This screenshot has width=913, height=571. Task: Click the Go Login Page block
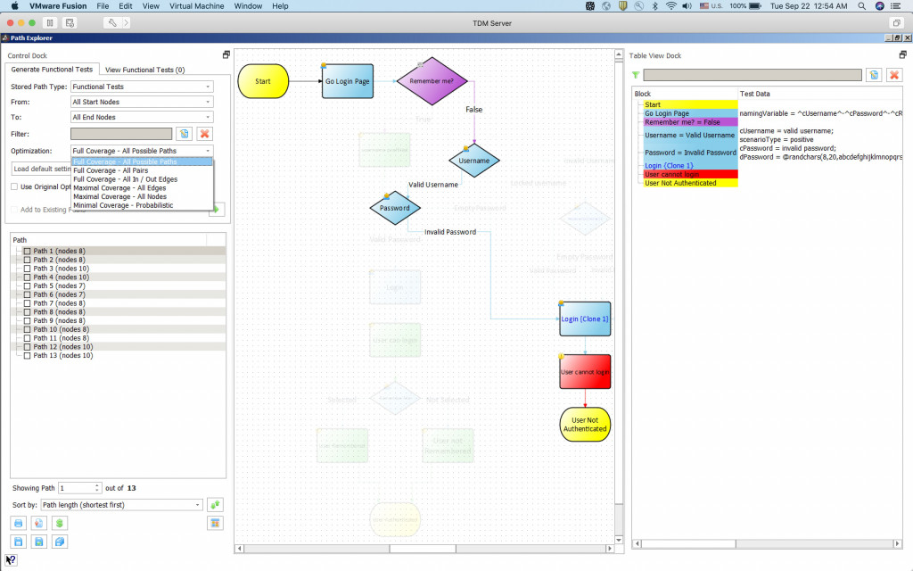coord(347,81)
